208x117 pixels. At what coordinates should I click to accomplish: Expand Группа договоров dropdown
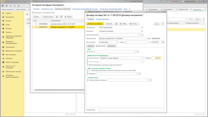pyautogui.click(x=140, y=35)
